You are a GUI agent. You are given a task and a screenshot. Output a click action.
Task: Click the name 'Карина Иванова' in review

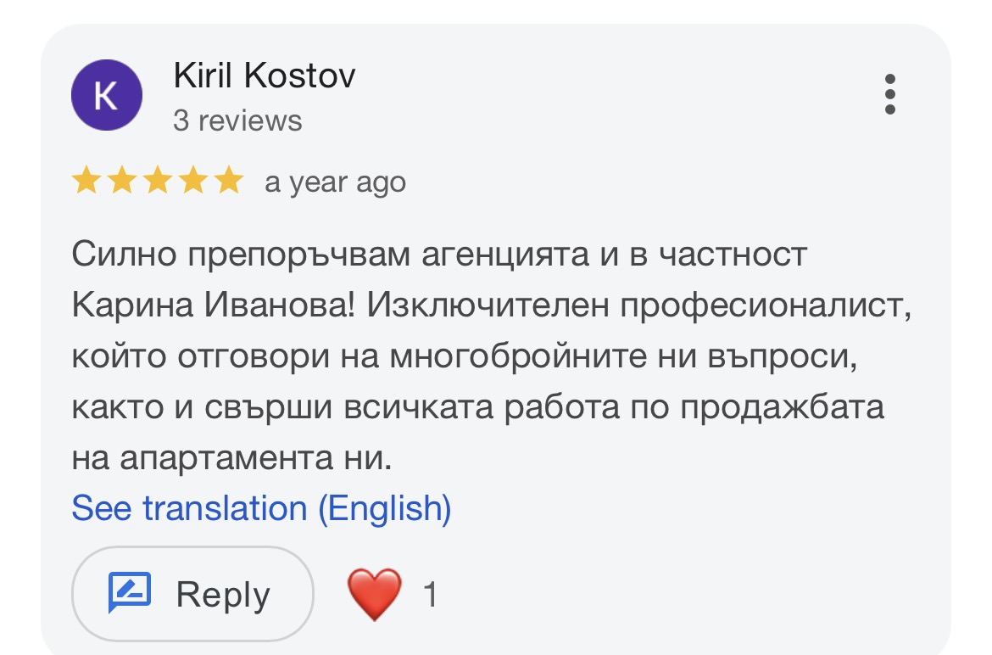[x=213, y=305]
